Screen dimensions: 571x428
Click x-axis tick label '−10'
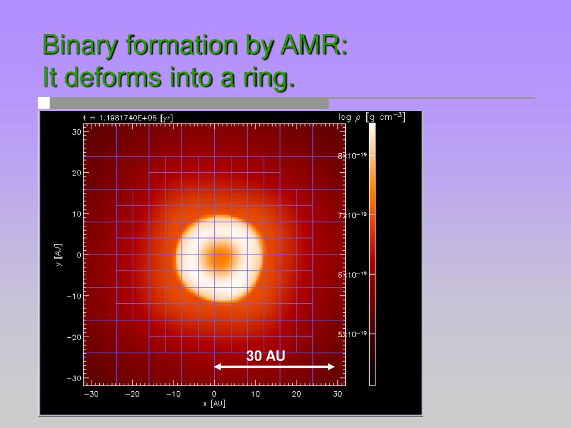(x=173, y=394)
